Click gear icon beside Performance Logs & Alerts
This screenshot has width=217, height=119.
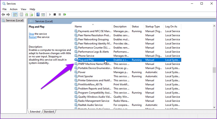click(76, 52)
